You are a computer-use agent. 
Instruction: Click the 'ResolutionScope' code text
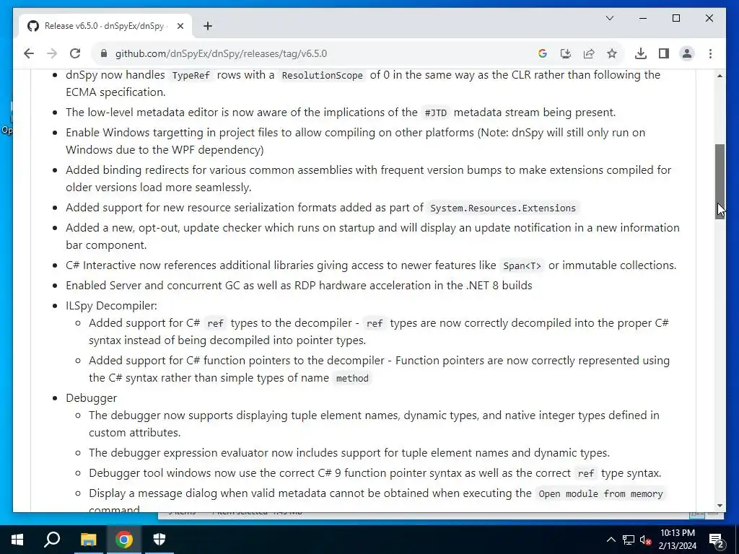pyautogui.click(x=323, y=75)
